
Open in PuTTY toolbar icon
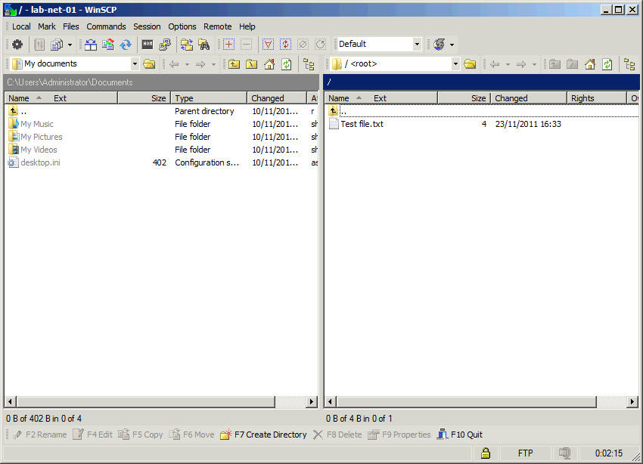click(165, 45)
